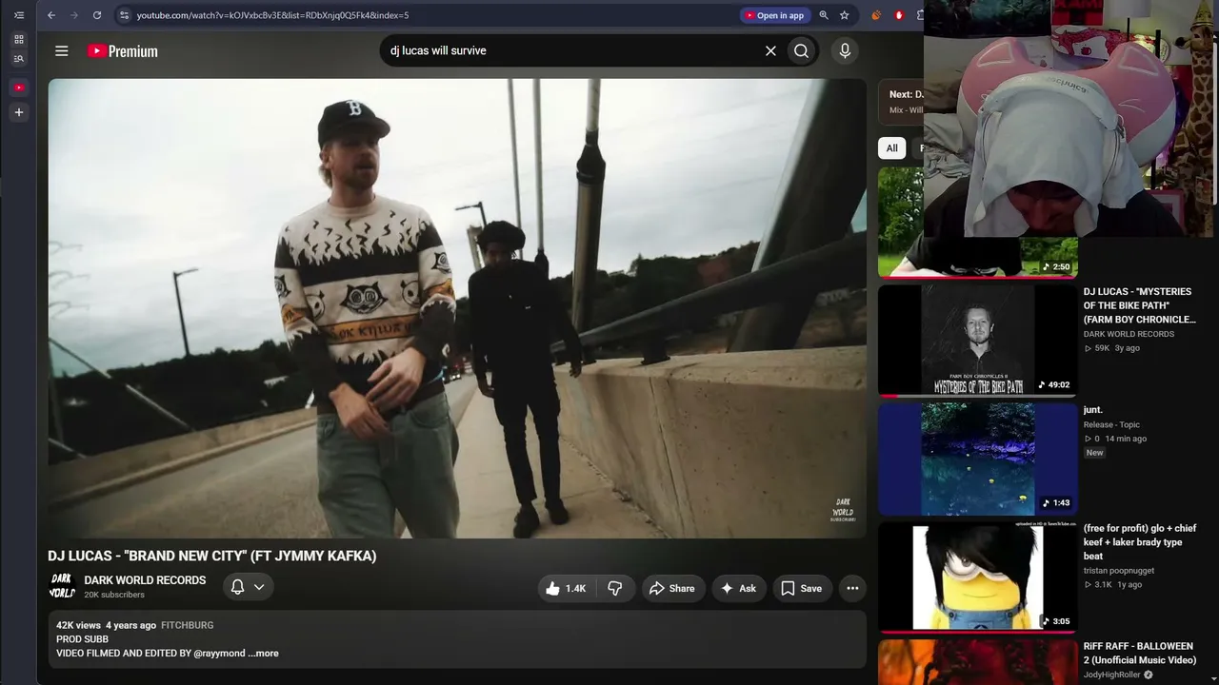Expand the description with ...more
Image resolution: width=1219 pixels, height=685 pixels.
coord(263,654)
